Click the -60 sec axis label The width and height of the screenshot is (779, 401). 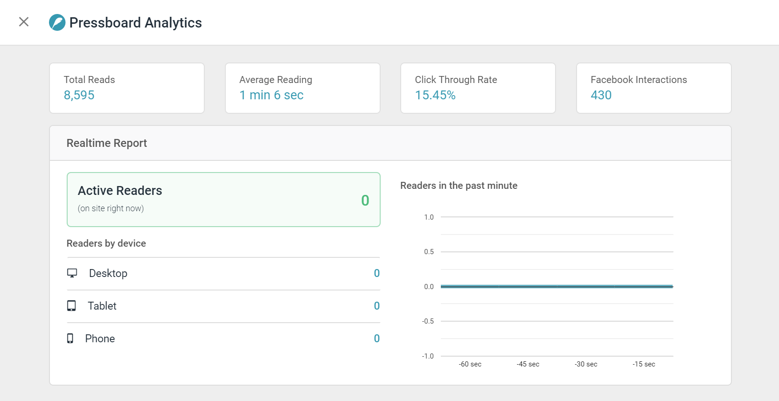point(470,364)
